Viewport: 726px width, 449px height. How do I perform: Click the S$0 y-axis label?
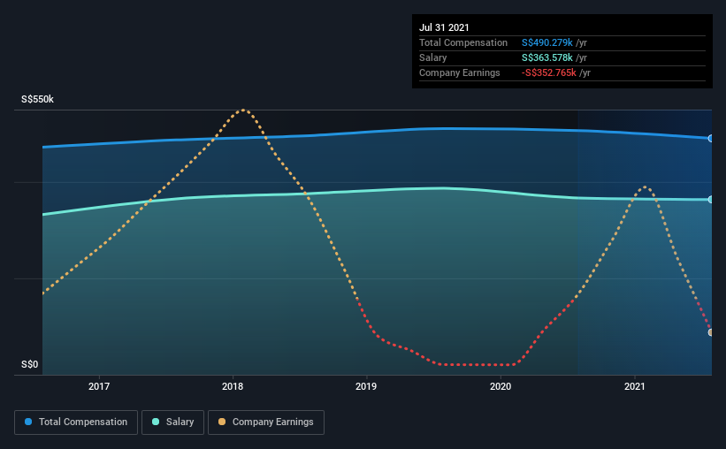(x=30, y=364)
